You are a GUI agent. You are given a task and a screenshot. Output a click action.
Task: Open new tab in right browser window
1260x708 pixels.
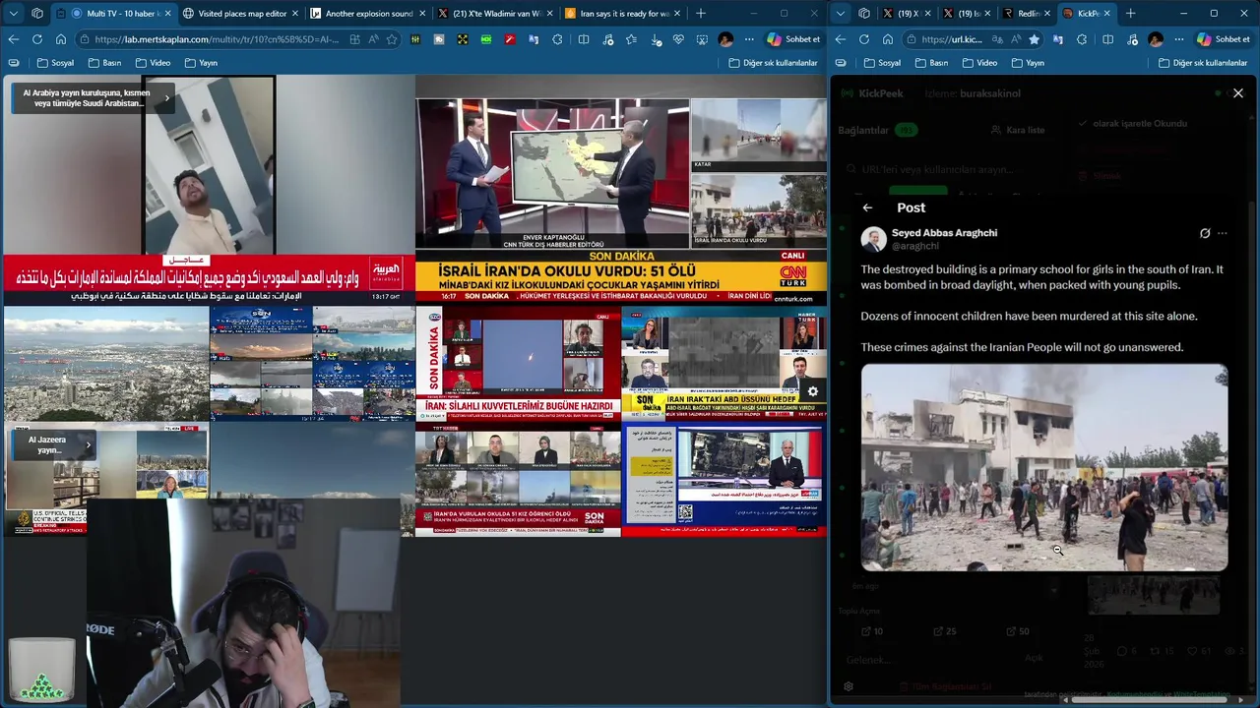[x=1130, y=13]
